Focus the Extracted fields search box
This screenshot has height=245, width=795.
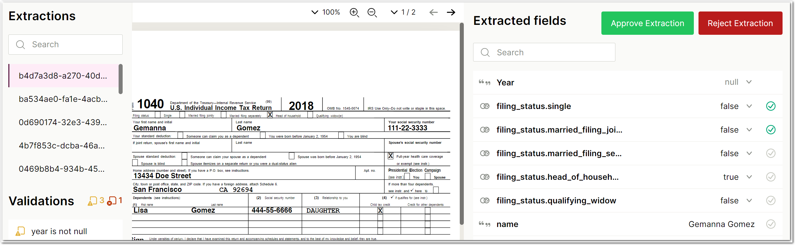coord(544,52)
